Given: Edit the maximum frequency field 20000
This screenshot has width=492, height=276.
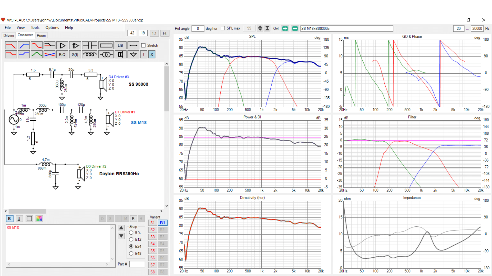Looking at the screenshot, I should [x=477, y=28].
